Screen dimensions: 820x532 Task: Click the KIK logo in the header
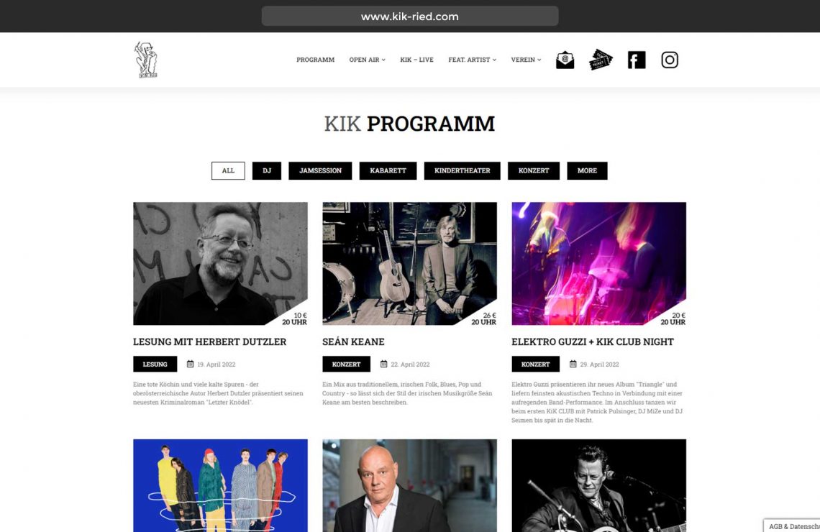click(x=146, y=60)
